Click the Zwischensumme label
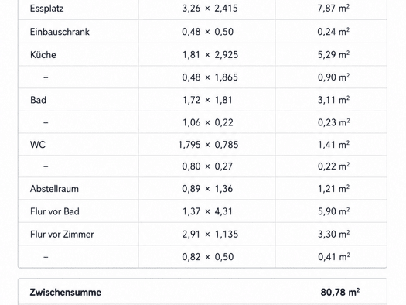 tap(66, 293)
